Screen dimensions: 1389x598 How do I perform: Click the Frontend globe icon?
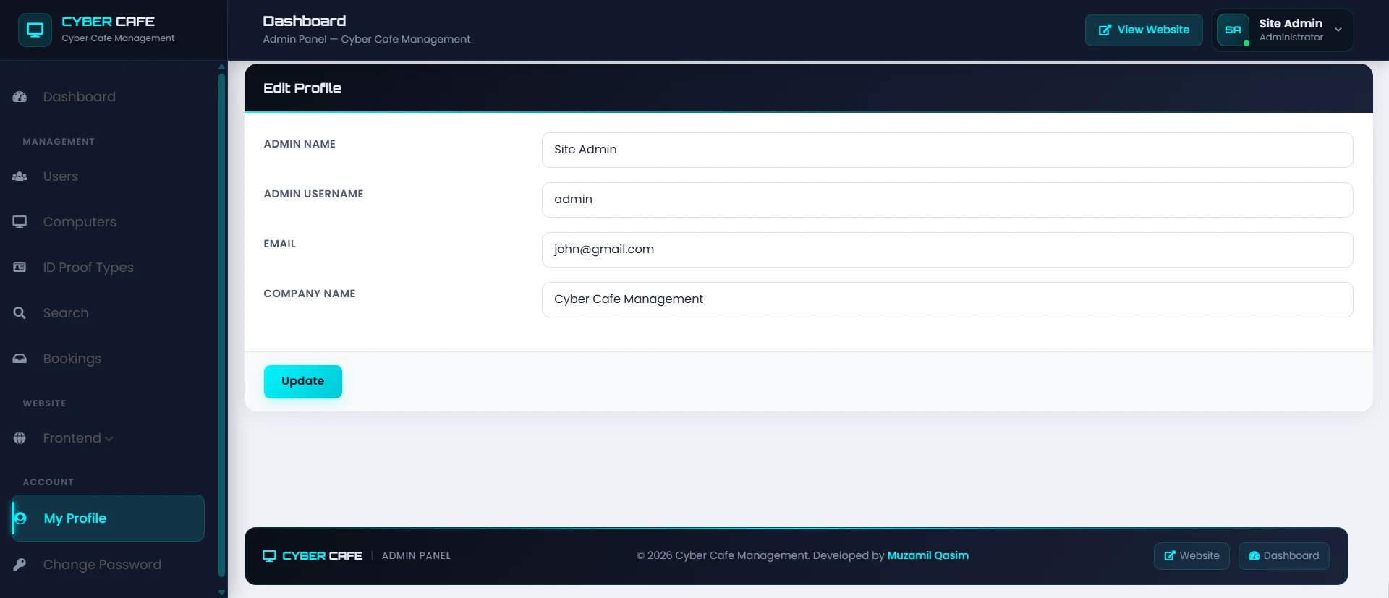click(x=20, y=438)
